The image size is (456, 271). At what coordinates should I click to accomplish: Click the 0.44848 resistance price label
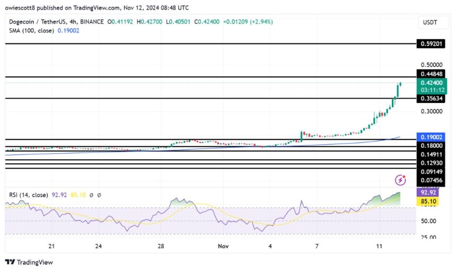433,74
